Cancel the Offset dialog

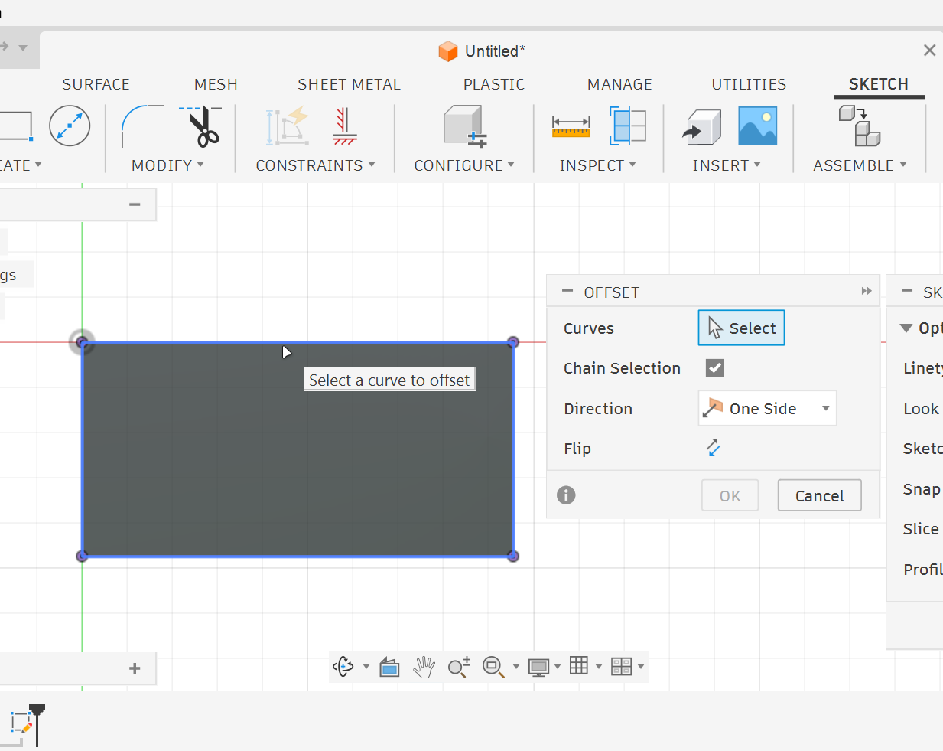click(819, 495)
